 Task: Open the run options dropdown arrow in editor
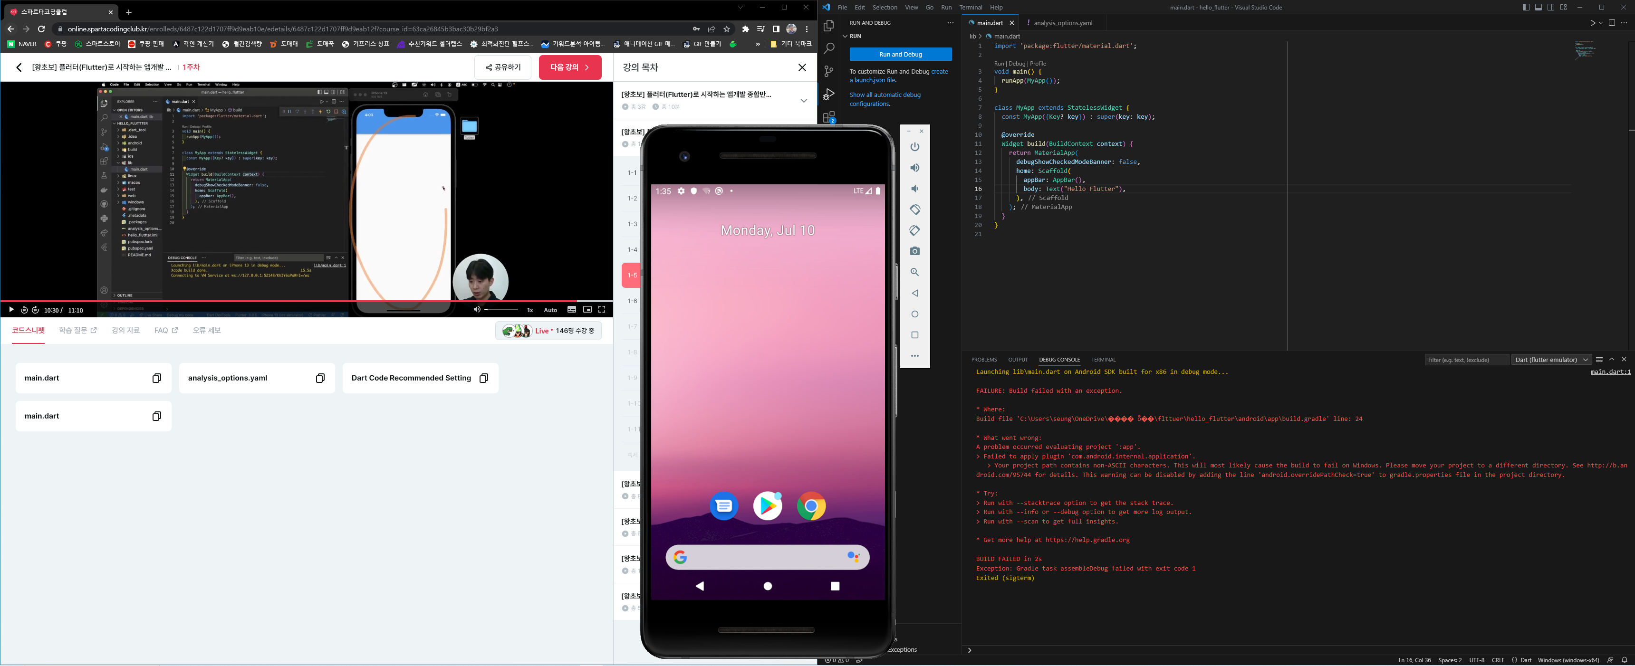(1601, 23)
